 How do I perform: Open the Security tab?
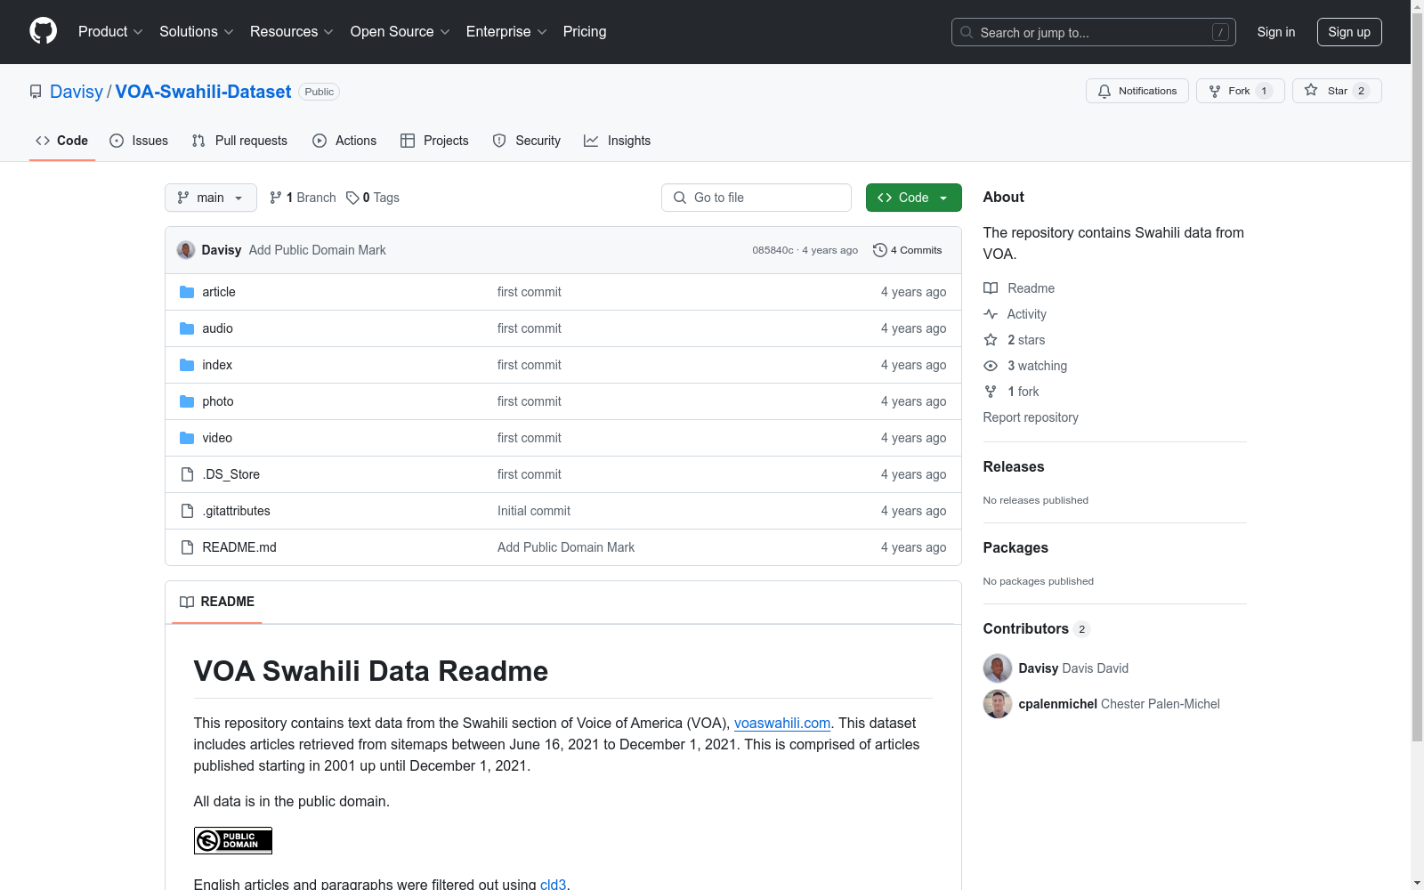pos(527,141)
